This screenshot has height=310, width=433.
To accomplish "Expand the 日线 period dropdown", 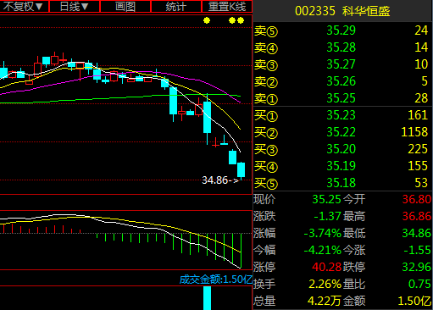I will (75, 6).
